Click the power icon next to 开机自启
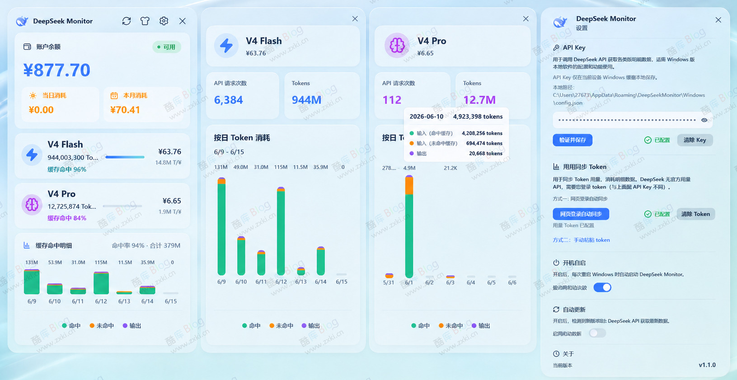 (x=556, y=263)
